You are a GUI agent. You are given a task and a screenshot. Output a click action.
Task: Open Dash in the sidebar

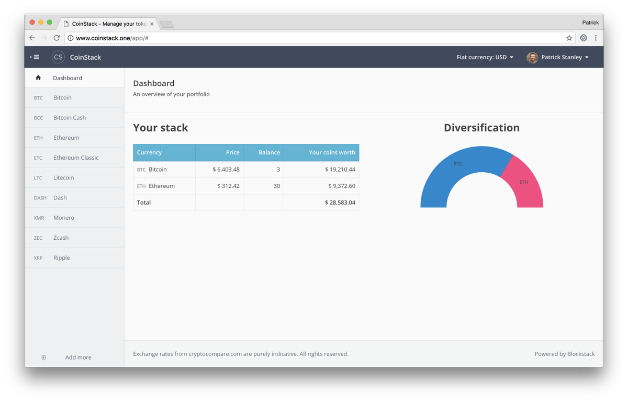click(74, 198)
